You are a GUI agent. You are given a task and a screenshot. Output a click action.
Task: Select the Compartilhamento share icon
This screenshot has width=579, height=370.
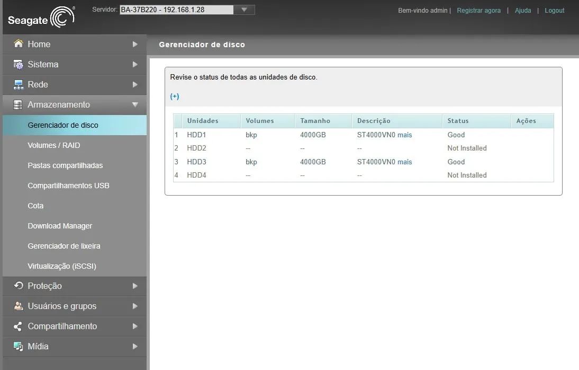18,327
